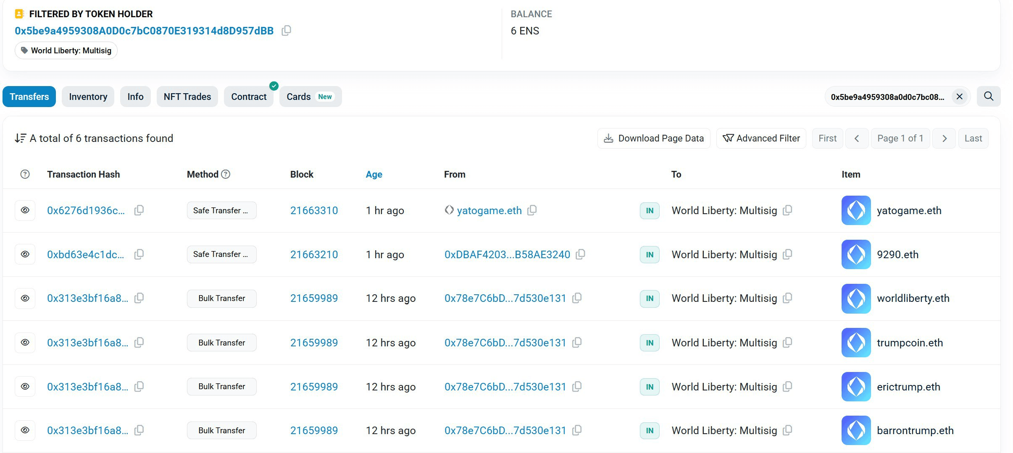Copy To address in barrontrump.eth row
This screenshot has width=1013, height=453.
787,430
